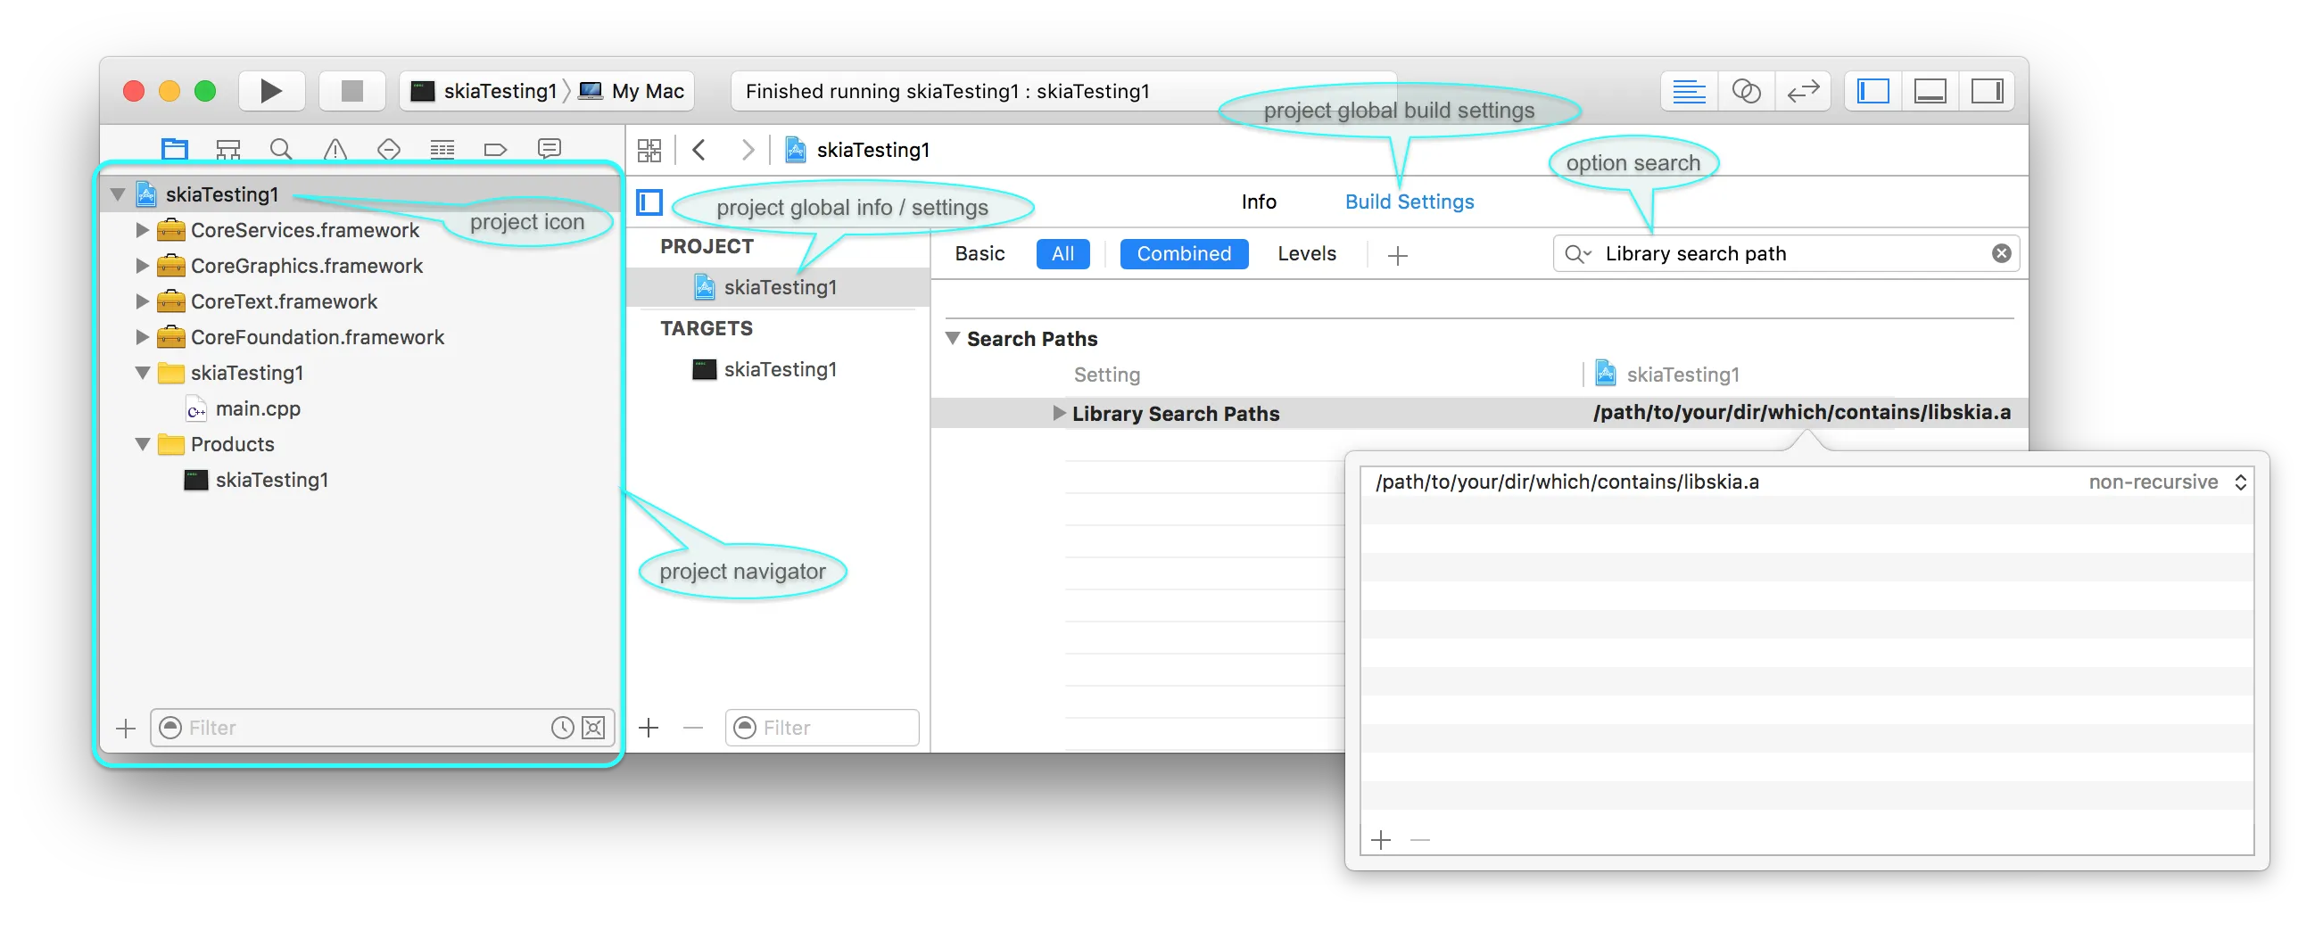
Task: Expand the Library Search Paths setting
Action: pos(1059,414)
